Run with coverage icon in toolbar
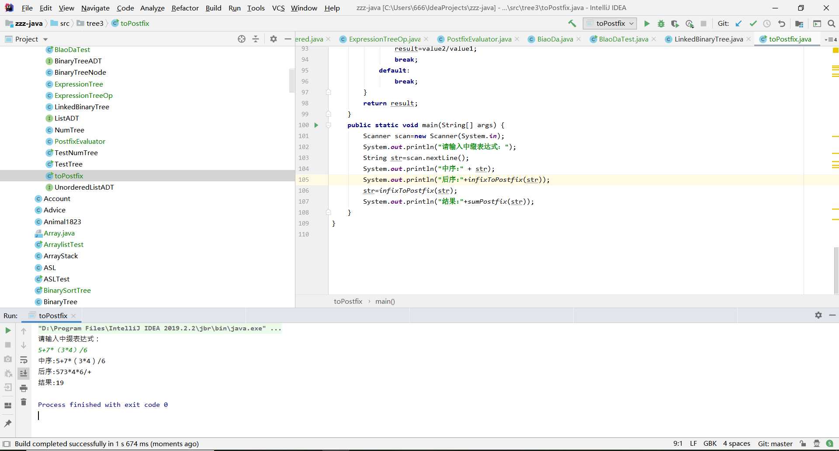Screen dimensions: 839x451 pyautogui.click(x=675, y=24)
